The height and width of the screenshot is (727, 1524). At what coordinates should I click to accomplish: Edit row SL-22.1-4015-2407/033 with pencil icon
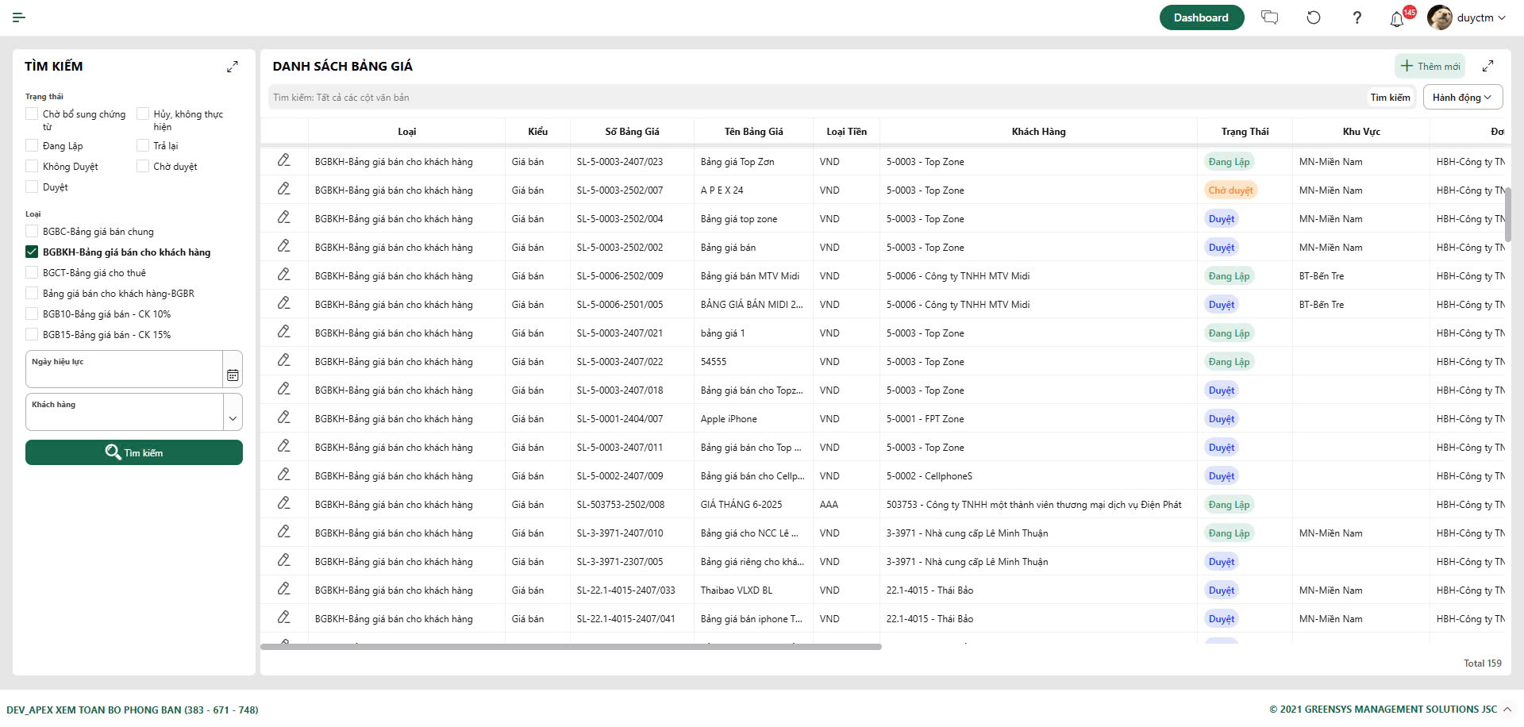coord(283,589)
